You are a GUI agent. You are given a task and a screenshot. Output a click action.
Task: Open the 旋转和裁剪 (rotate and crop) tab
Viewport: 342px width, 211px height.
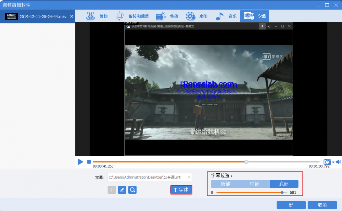point(132,16)
